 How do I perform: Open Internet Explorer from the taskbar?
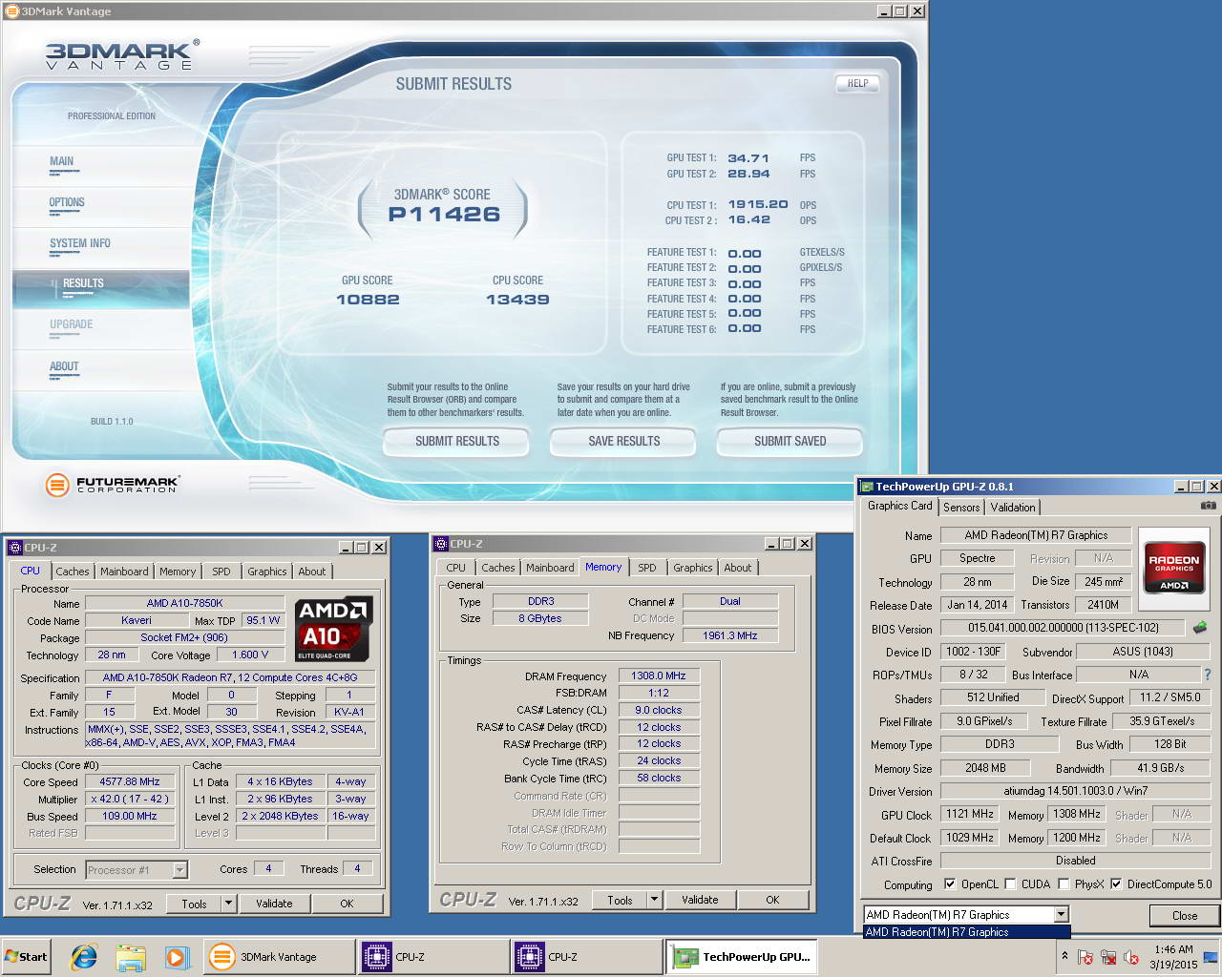click(84, 957)
